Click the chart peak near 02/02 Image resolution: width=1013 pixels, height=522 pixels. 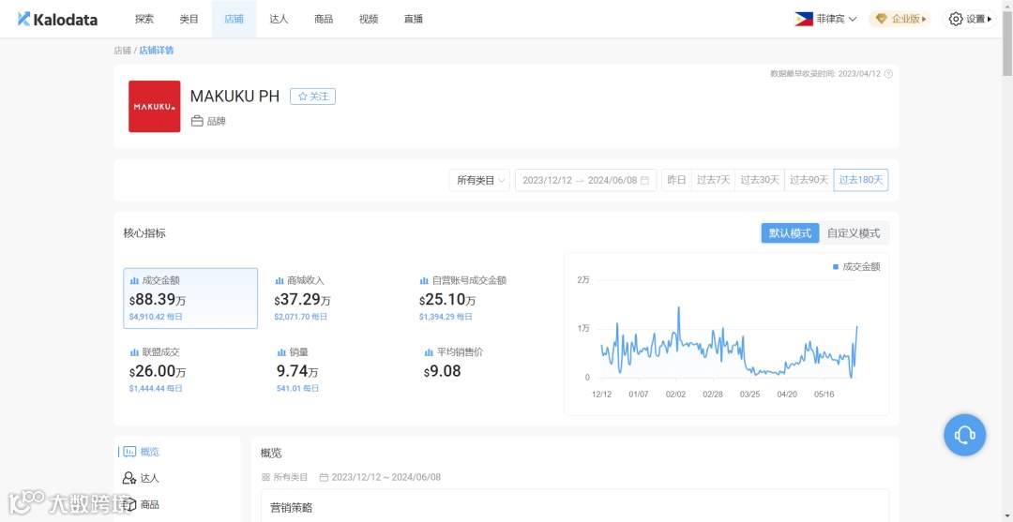tap(678, 307)
